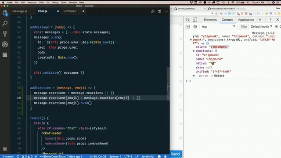The width and height of the screenshot is (281, 158).
Task: Open Spotlight search in menu bar
Action: tap(268, 3)
